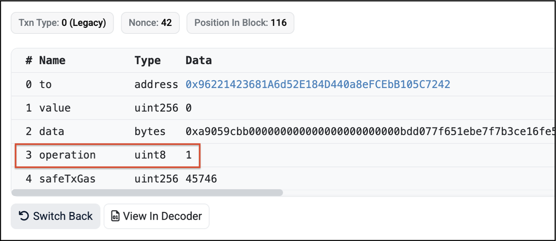Click the value row uint256 entry
The width and height of the screenshot is (556, 241).
click(156, 108)
